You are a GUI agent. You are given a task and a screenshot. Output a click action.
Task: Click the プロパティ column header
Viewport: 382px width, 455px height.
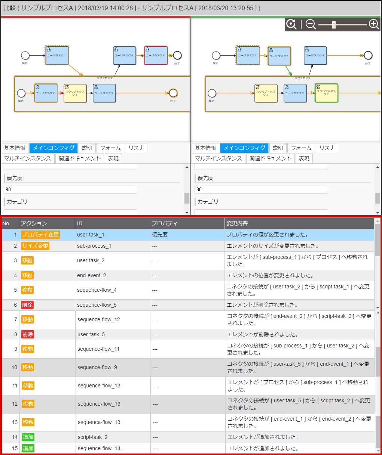tap(187, 223)
